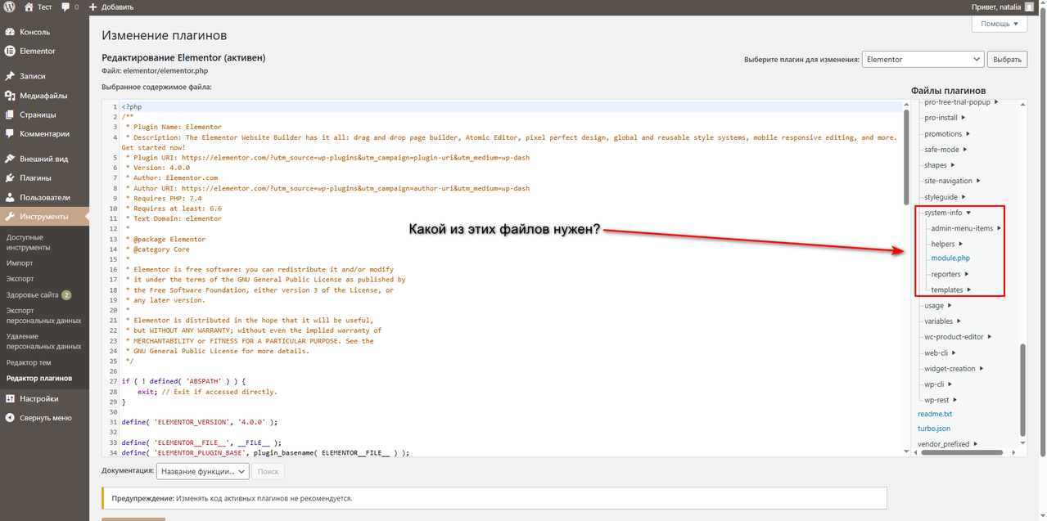The height and width of the screenshot is (521, 1047).
Task: Expand variables folder
Action: coord(942,321)
